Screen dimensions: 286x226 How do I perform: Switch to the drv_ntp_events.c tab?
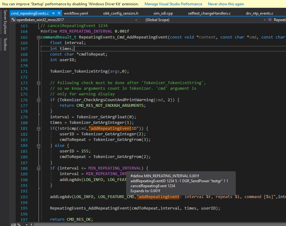(x=259, y=13)
